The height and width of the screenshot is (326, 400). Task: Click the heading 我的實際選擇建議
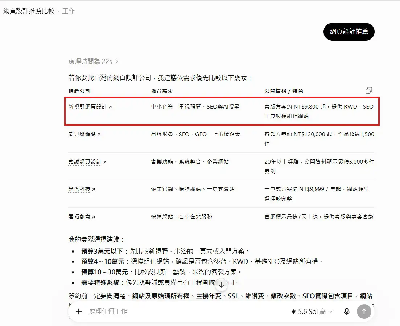(96, 240)
